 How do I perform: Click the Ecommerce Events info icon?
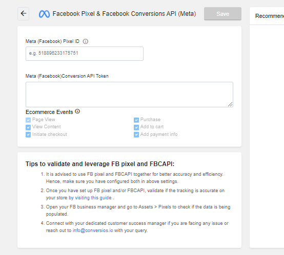pos(77,111)
